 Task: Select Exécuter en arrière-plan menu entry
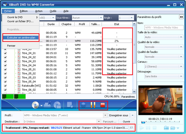(21, 38)
